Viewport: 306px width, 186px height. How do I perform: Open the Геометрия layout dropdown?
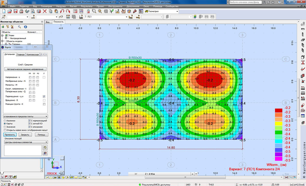177,11
